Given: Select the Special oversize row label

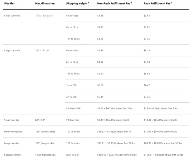Looking at the screenshot, I should pyautogui.click(x=13, y=155).
